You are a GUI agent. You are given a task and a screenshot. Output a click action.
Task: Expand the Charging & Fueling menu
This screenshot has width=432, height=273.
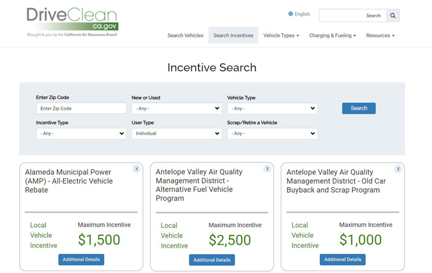[x=333, y=35]
